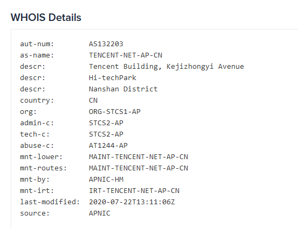The width and height of the screenshot is (298, 229).
Task: Click the Nanshan District descr value
Action: pos(123,89)
